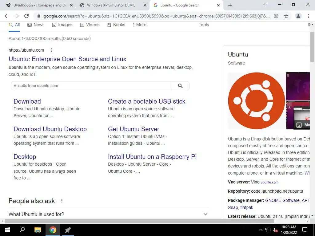Click the scroll down arrow of page scrollbar
Image resolution: width=315 pixels, height=236 pixels.
point(312,216)
